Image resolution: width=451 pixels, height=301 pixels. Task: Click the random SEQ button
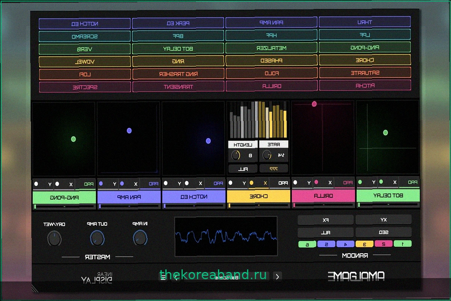383,233
